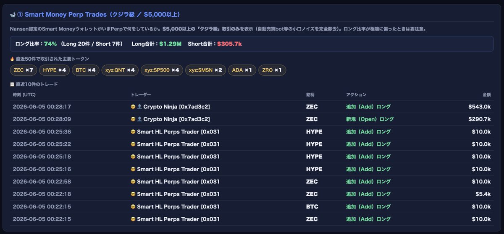The width and height of the screenshot is (504, 234).
Task: Click the $543.0k amount cell
Action: [480, 107]
